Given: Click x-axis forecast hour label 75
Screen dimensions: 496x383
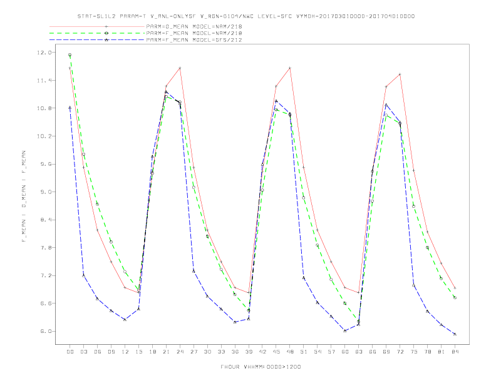Looking at the screenshot, I should [414, 352].
